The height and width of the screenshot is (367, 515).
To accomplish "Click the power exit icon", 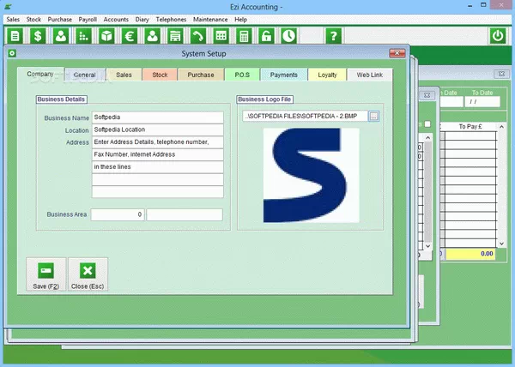I will click(x=497, y=36).
